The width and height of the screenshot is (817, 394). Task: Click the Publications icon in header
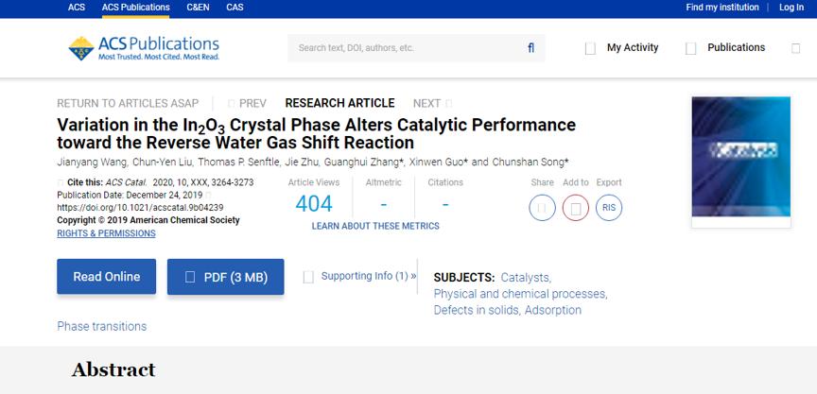tap(691, 48)
